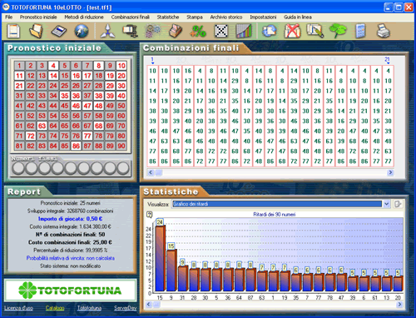Viewport: 416px width, 318px height.
Task: Click the save disk toolbar icon
Action: coord(59,31)
